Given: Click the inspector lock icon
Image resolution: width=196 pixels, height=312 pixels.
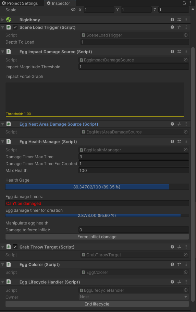Looking at the screenshot, I should [x=184, y=3].
